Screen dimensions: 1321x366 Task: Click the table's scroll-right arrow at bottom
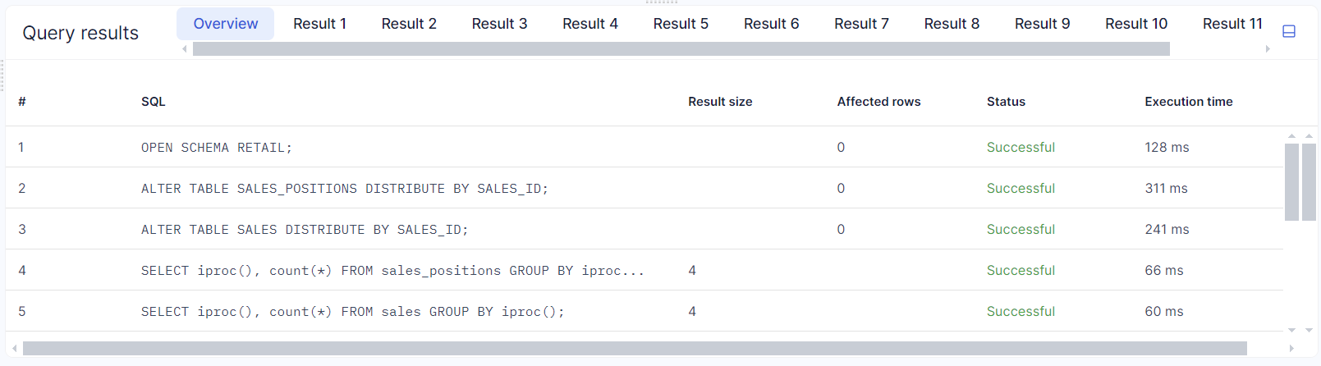(1291, 349)
